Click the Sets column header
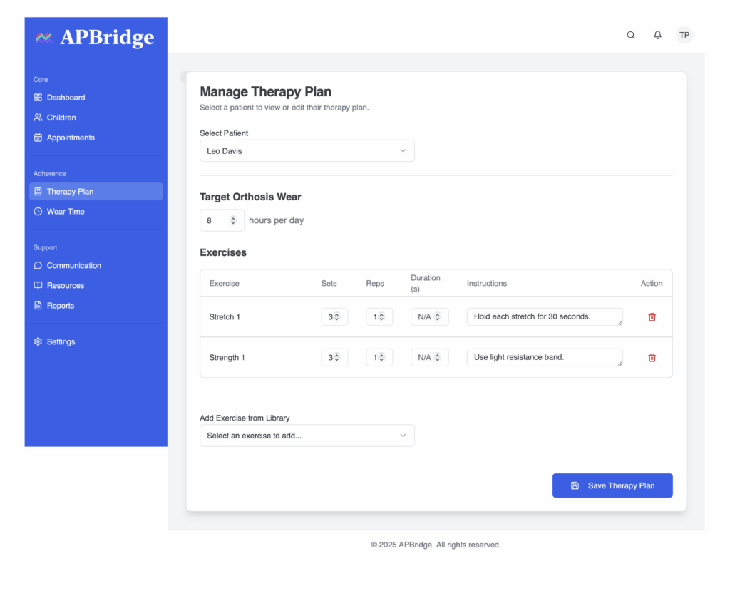Image resolution: width=730 pixels, height=603 pixels. click(329, 283)
